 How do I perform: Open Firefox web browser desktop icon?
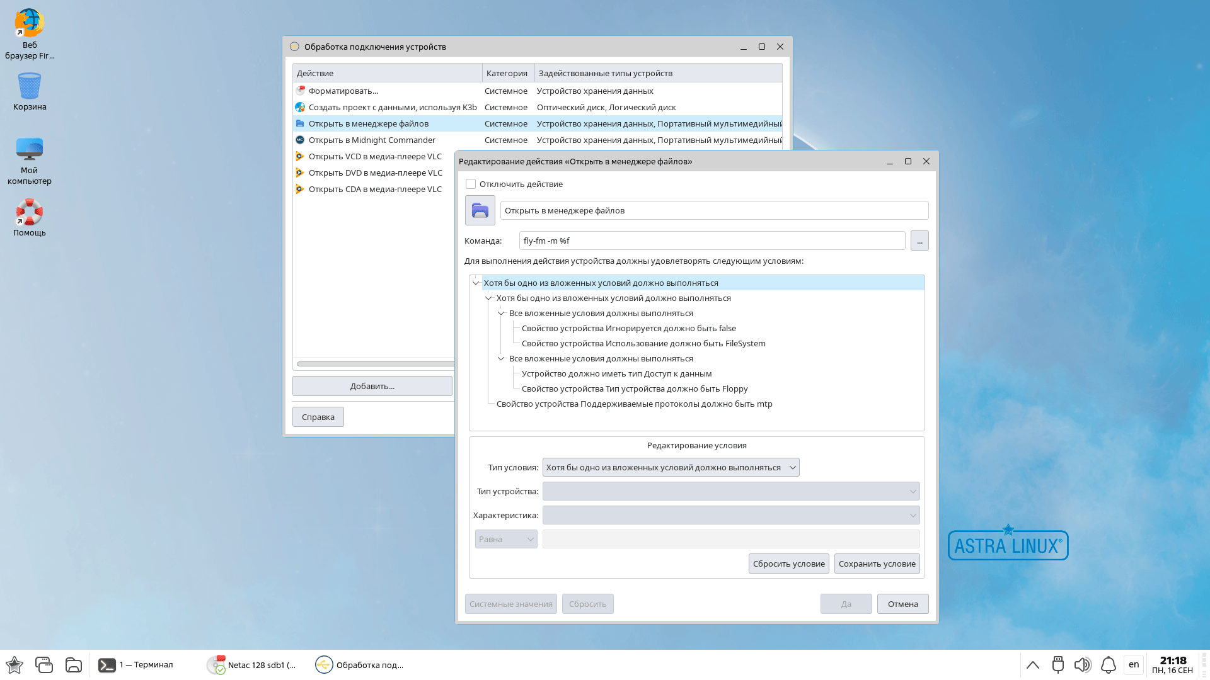coord(29,24)
